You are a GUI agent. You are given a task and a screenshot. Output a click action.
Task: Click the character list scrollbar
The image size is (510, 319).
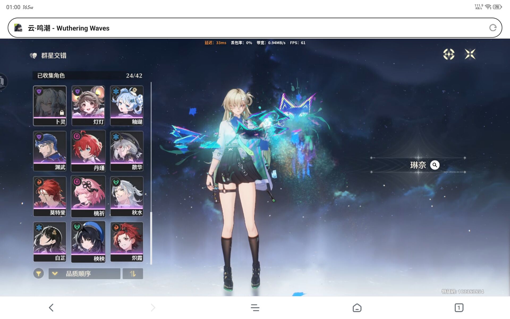tap(151, 238)
